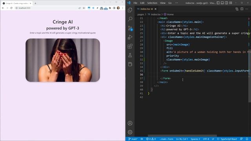The image size is (251, 141).
Task: Open the Edit menu
Action: pyautogui.click(x=142, y=3)
